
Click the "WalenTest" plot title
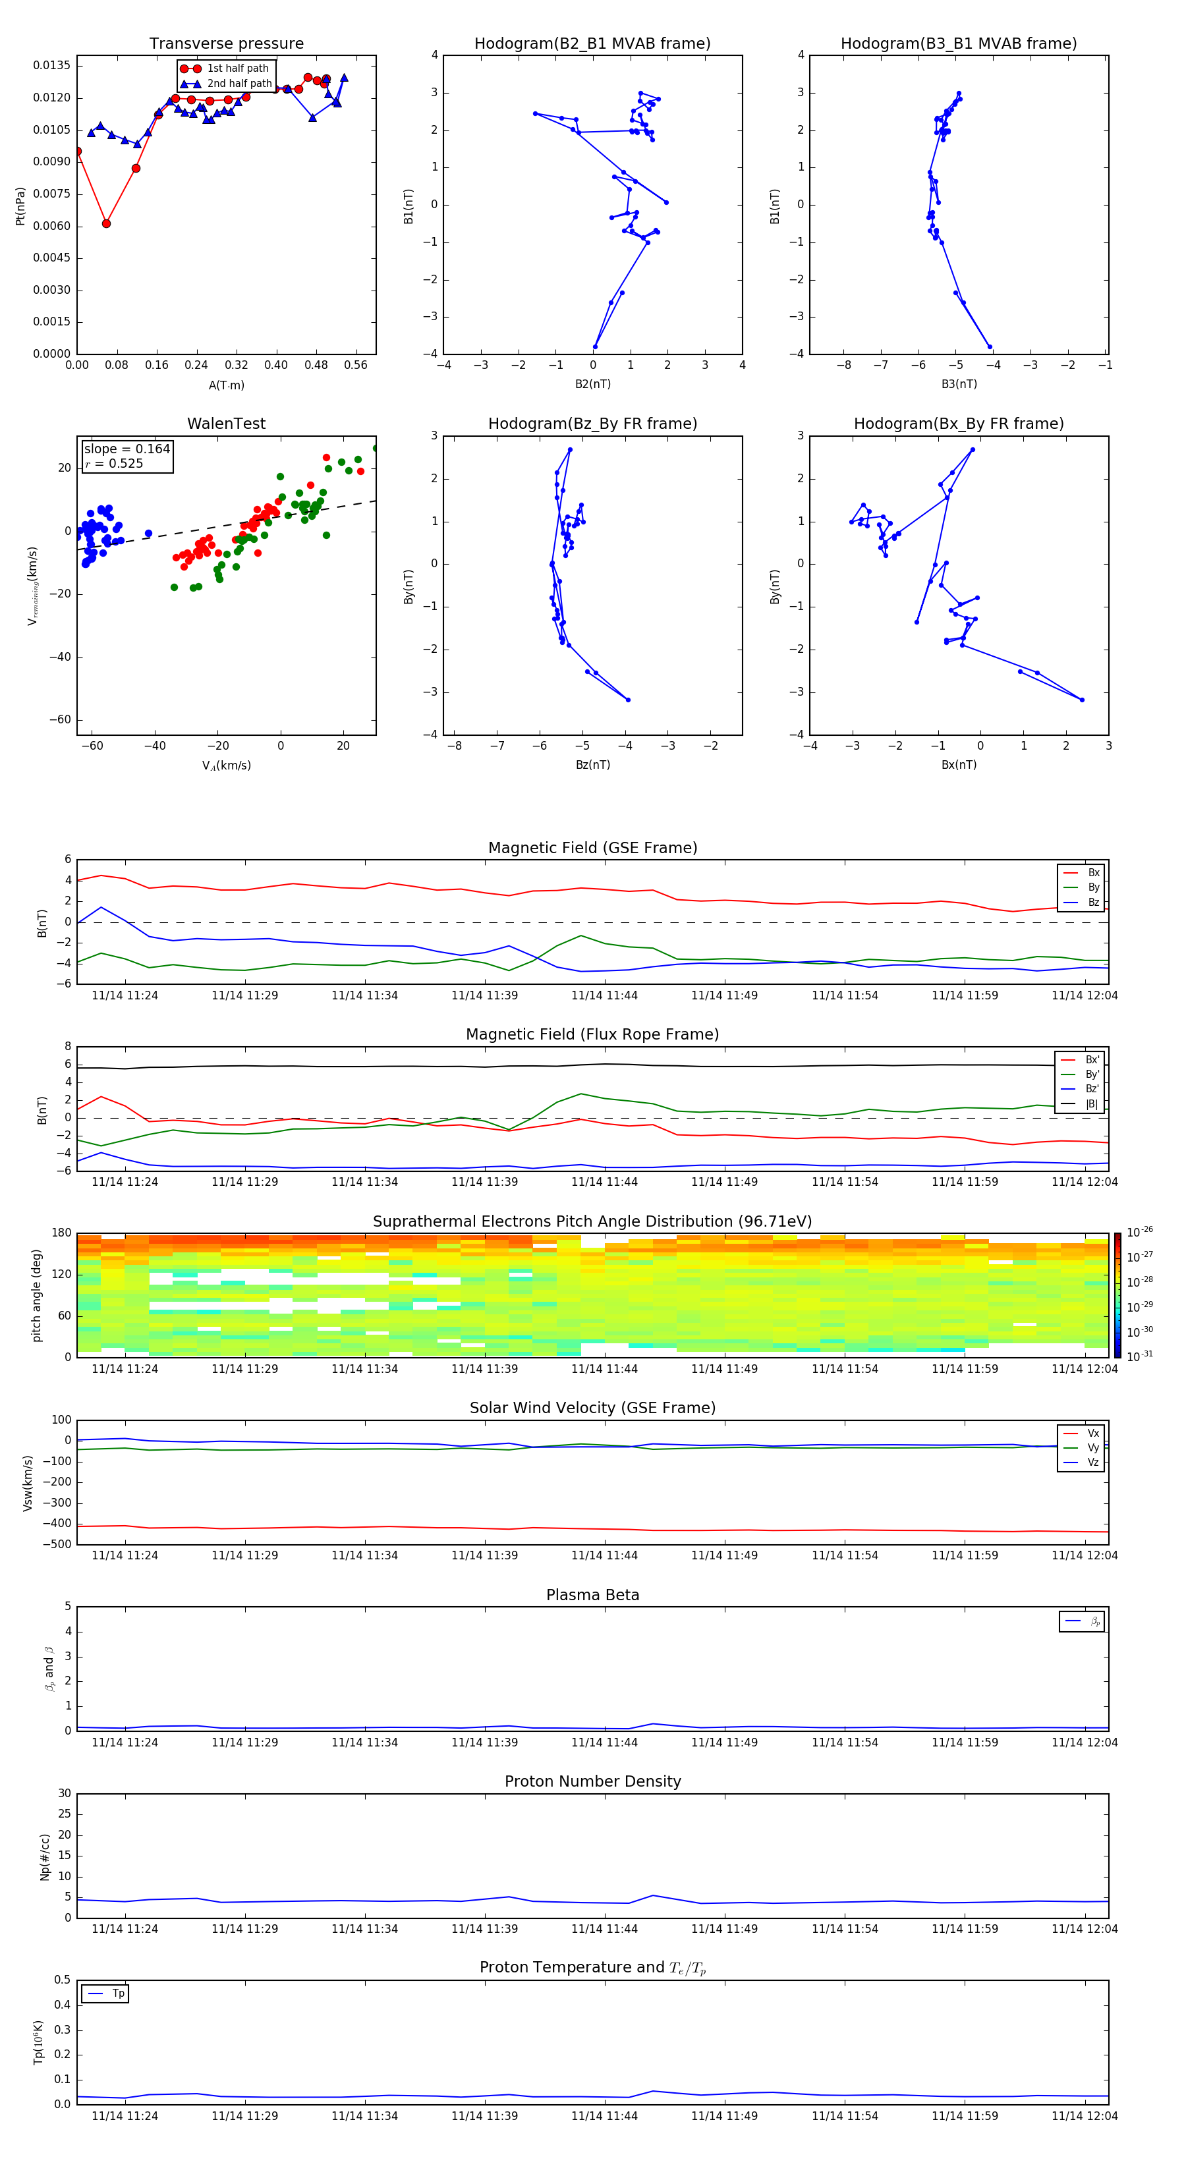point(226,424)
